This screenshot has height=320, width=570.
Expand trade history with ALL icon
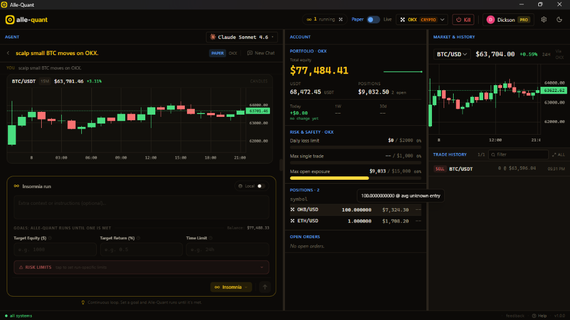click(x=558, y=155)
